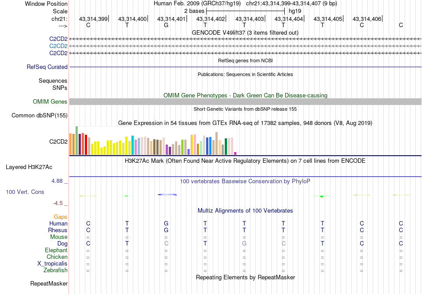Click Human Feb. 2009 (GRCh37/hg19) header text
Image resolution: width=422 pixels, height=294 pixels.
click(x=197, y=4)
